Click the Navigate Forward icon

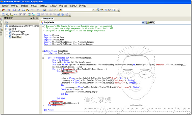pyautogui.click(x=50, y=10)
